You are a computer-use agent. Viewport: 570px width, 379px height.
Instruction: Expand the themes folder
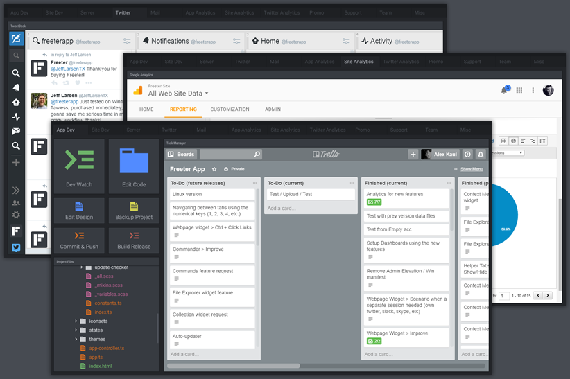click(76, 339)
